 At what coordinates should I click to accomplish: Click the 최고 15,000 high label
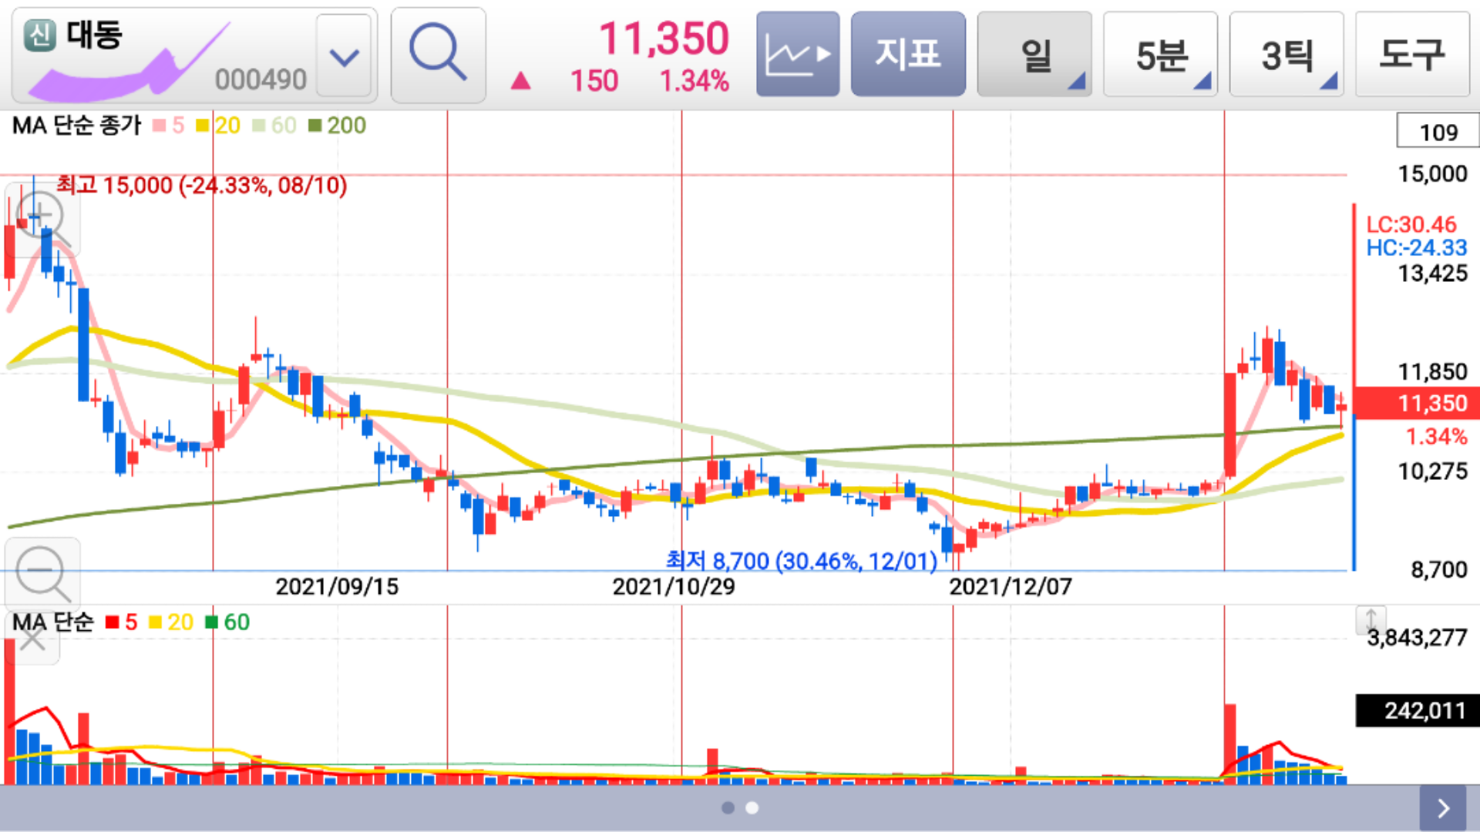click(x=202, y=186)
